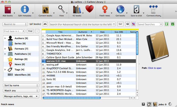Click the book cover image
Image resolution: width=177 pixels, height=107 pixels.
pos(158,46)
